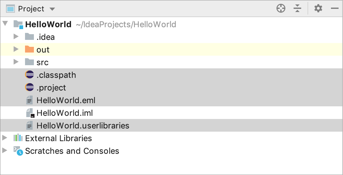Click the locate current file crosshair icon

point(281,9)
